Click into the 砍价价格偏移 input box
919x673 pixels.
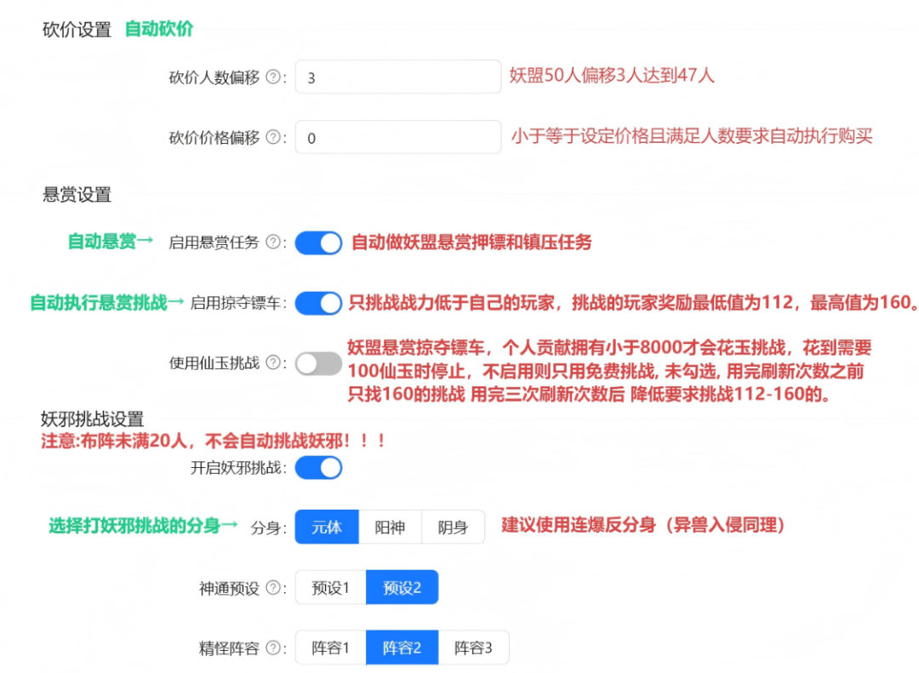(397, 137)
